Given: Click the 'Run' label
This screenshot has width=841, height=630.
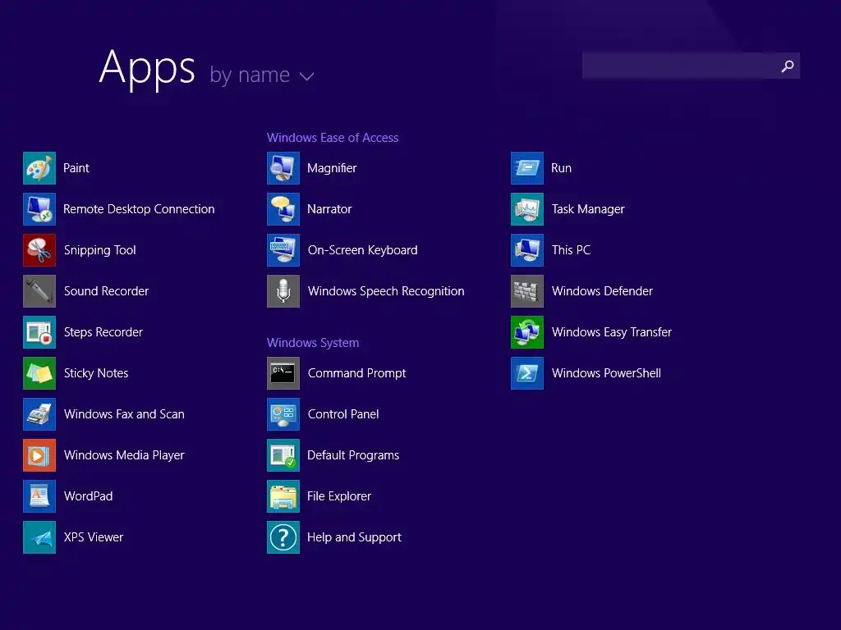Looking at the screenshot, I should (x=562, y=168).
